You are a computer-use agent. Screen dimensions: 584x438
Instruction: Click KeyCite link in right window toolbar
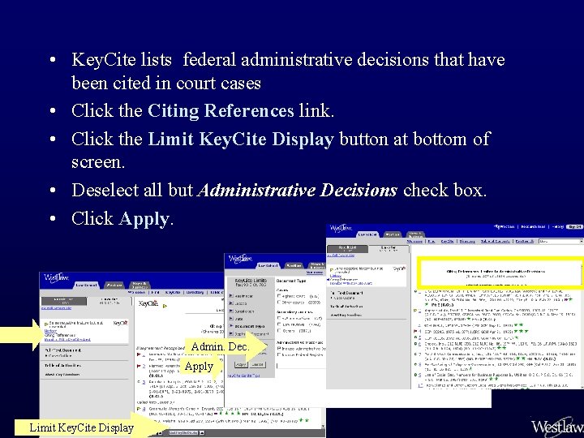click(x=447, y=242)
